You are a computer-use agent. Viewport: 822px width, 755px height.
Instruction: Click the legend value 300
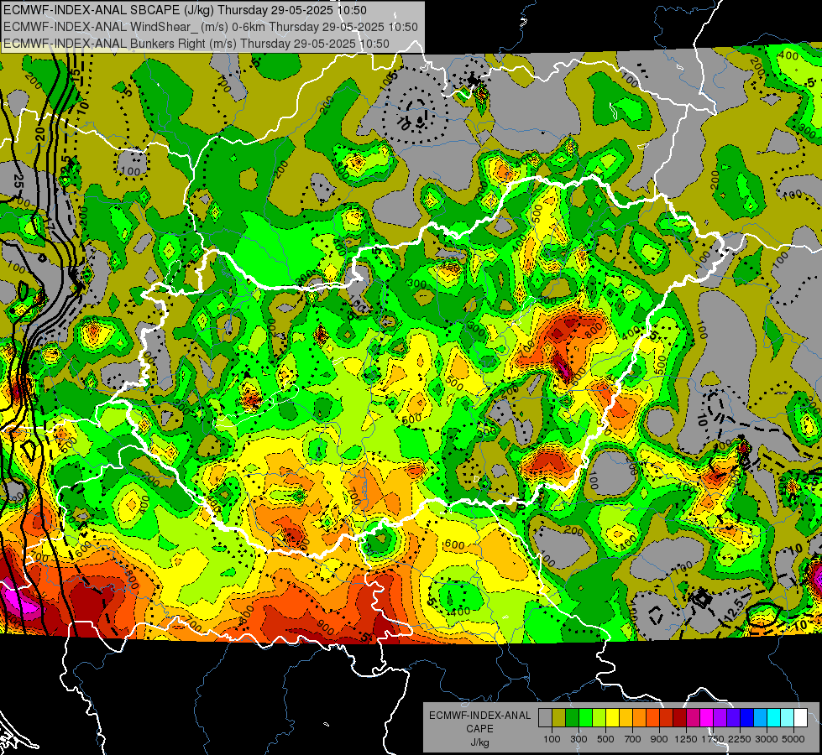(x=579, y=739)
